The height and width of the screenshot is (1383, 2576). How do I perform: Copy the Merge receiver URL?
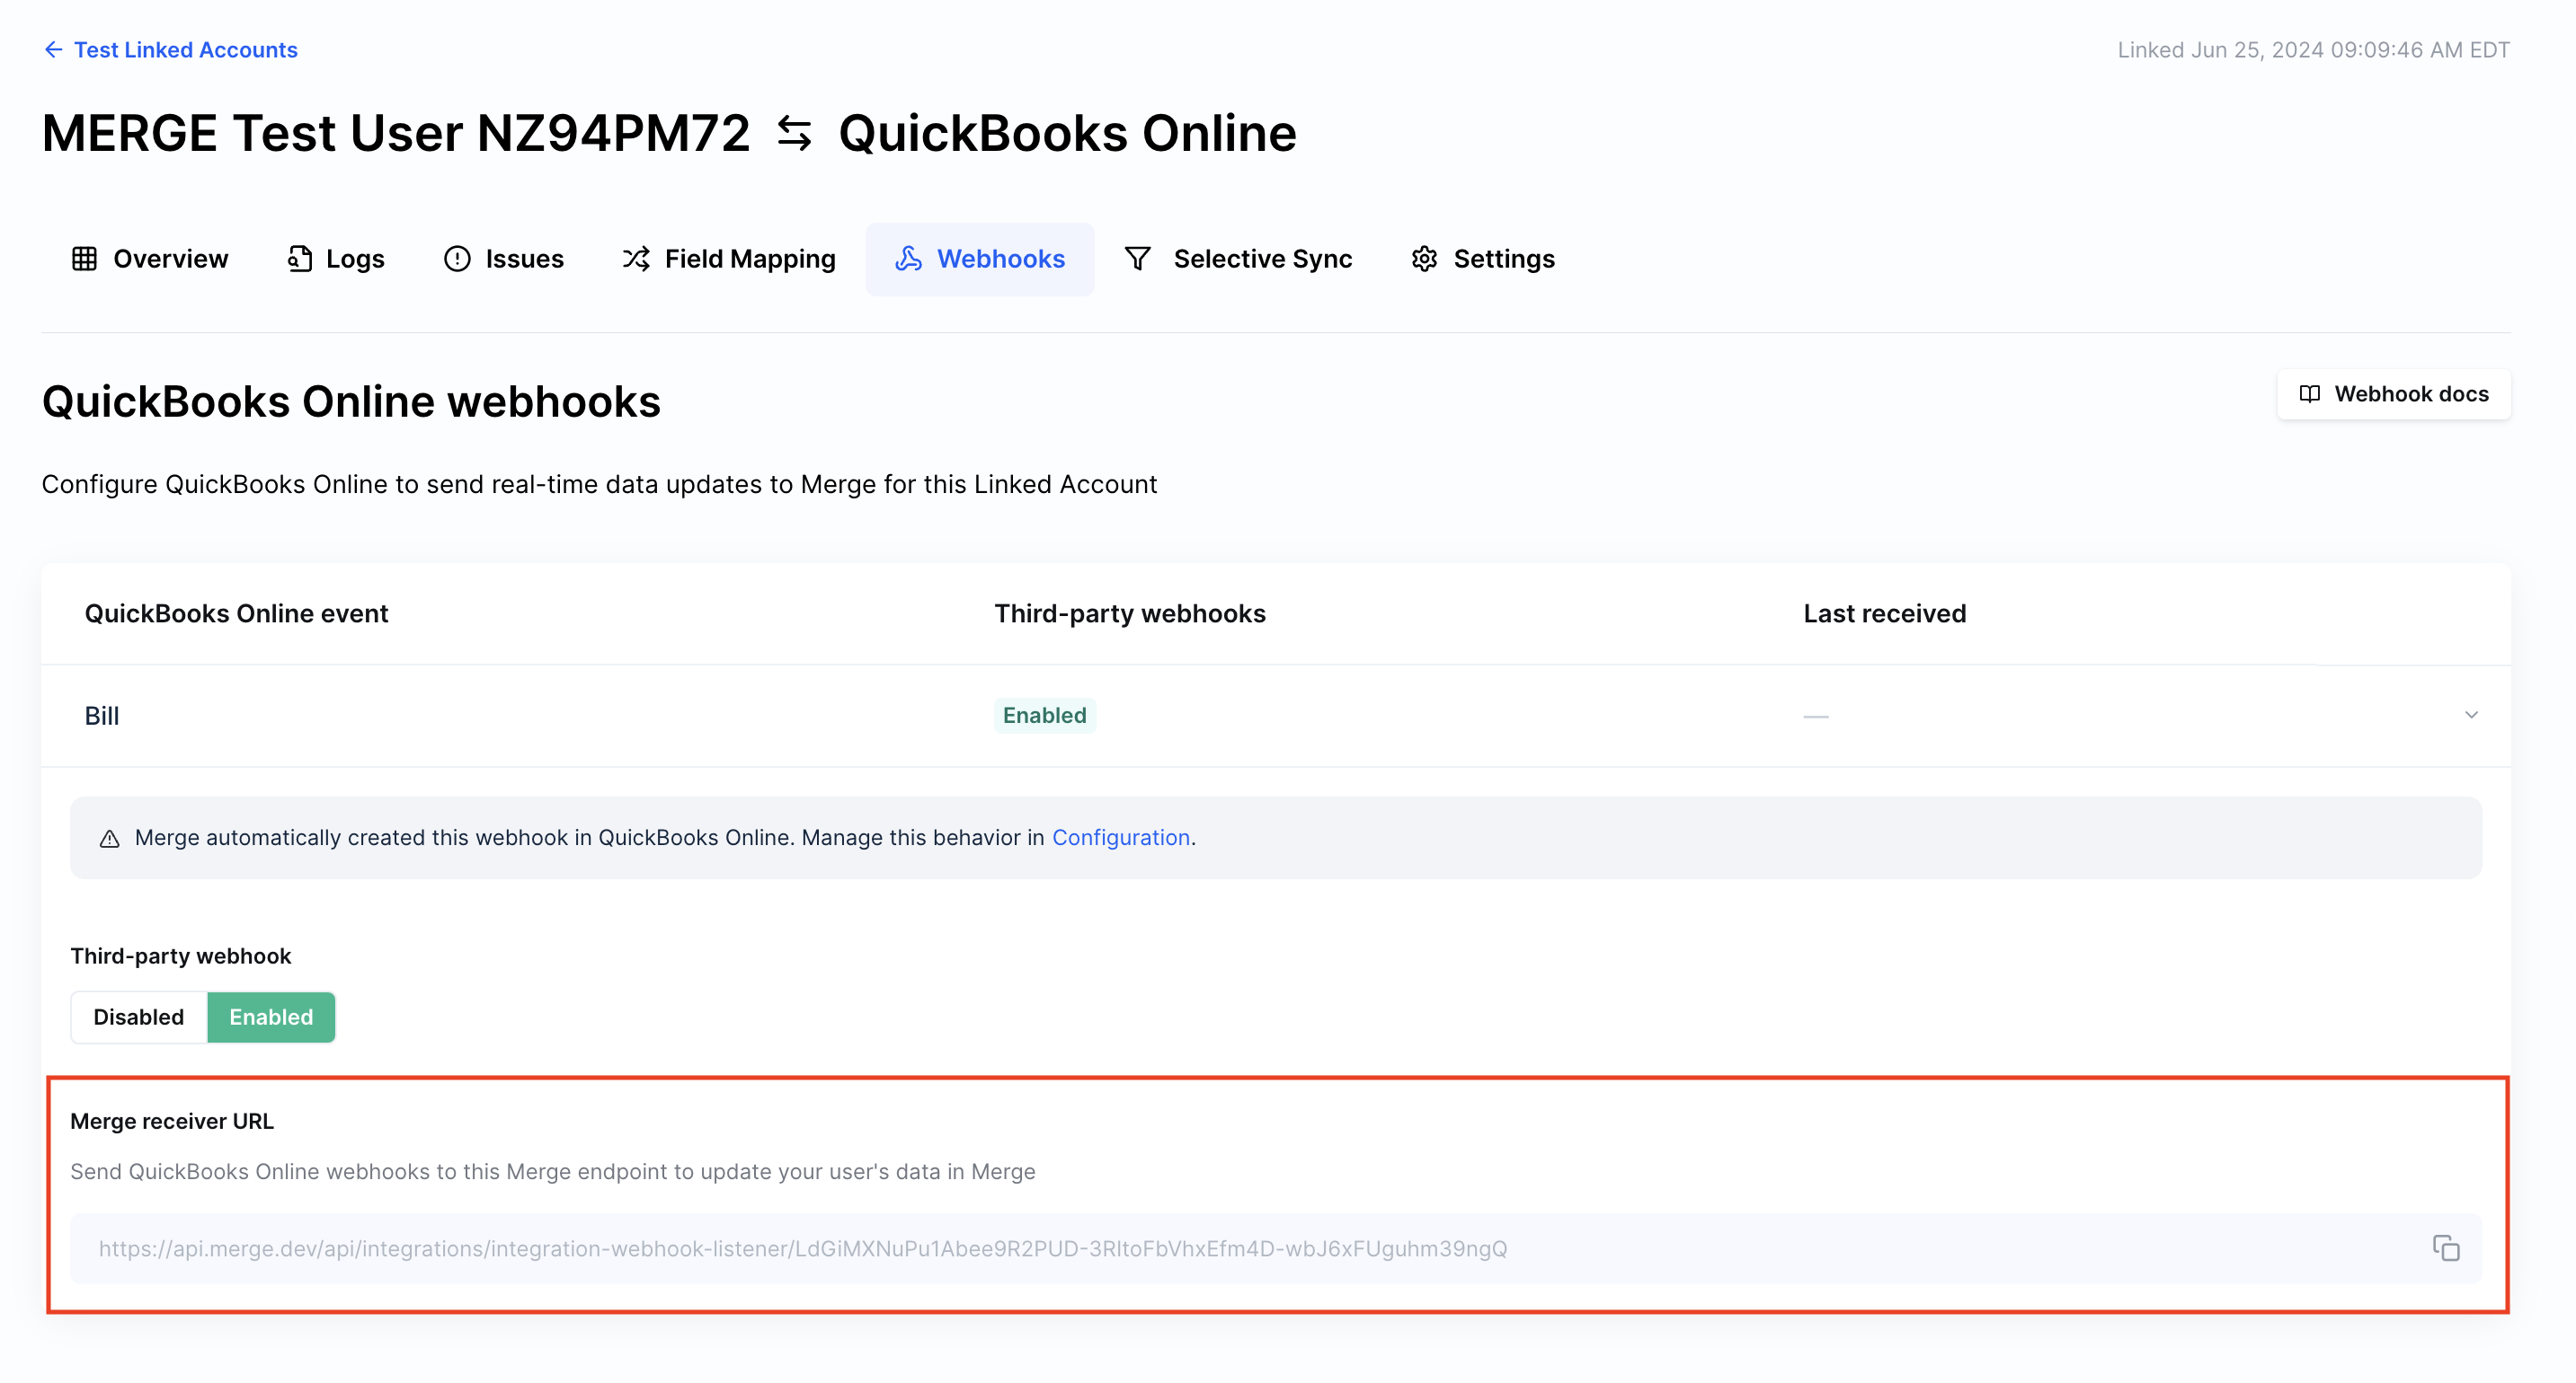pyautogui.click(x=2446, y=1248)
